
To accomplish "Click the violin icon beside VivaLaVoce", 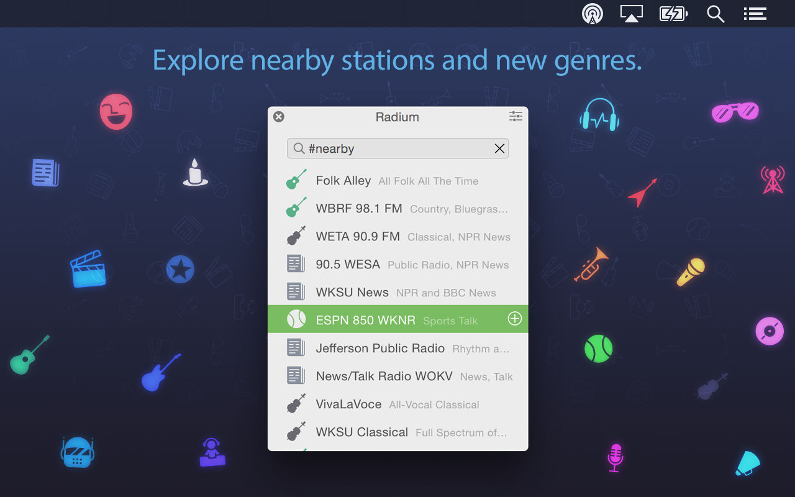I will click(x=296, y=403).
